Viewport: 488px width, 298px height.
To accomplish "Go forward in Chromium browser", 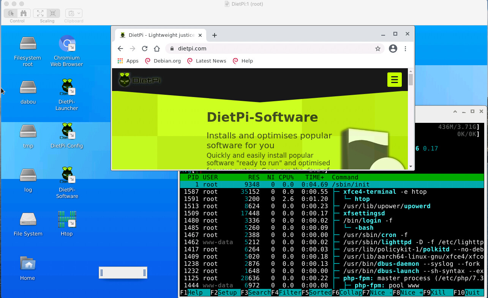I will tap(133, 49).
